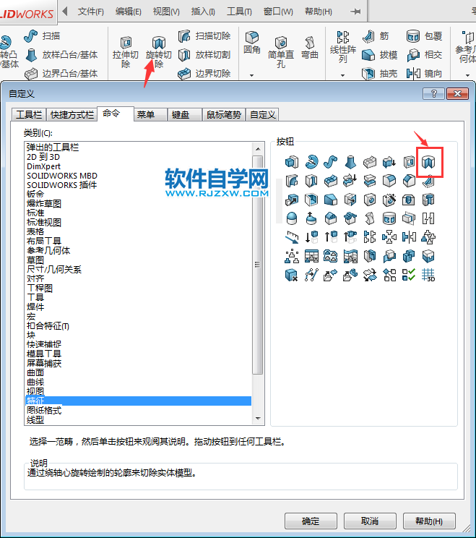Viewport: 476px width, 538px height.
Task: Select 模具工具 in the category list
Action: tap(44, 354)
